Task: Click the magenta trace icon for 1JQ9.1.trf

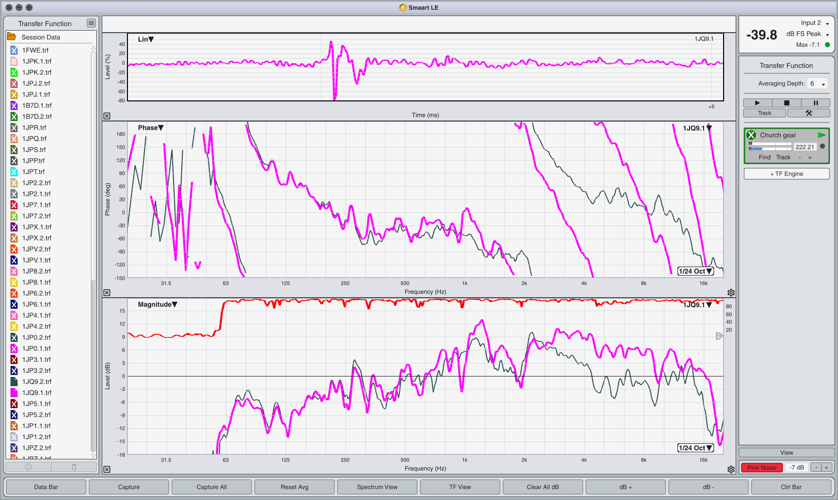Action: pyautogui.click(x=14, y=393)
